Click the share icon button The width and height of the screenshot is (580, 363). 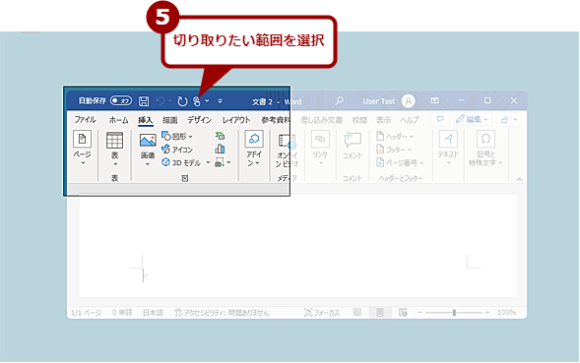[505, 119]
